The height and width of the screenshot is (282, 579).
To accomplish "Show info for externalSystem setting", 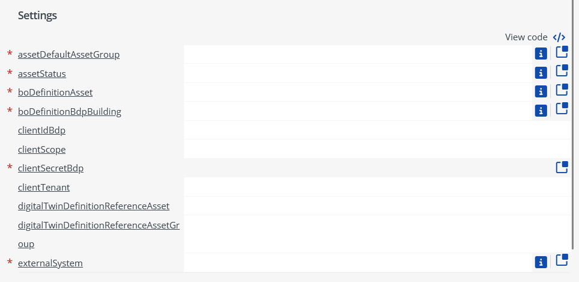I will click(541, 262).
